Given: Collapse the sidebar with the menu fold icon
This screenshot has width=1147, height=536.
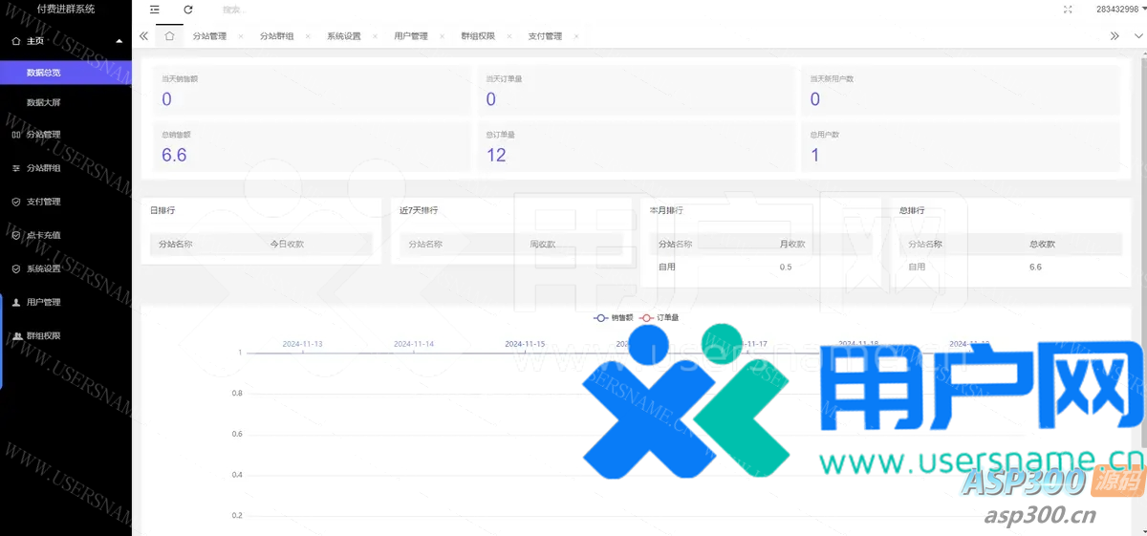Looking at the screenshot, I should click(155, 10).
